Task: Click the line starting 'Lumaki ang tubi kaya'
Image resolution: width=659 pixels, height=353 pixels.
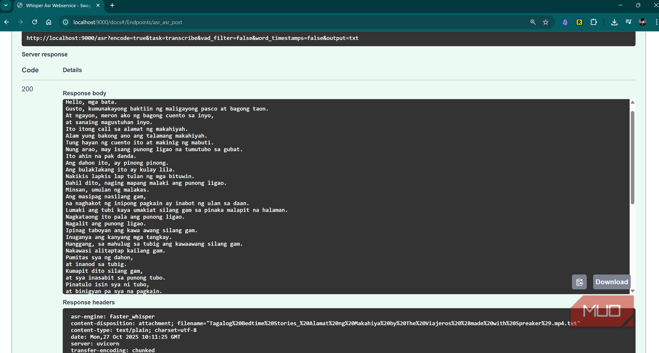Action: (177, 210)
